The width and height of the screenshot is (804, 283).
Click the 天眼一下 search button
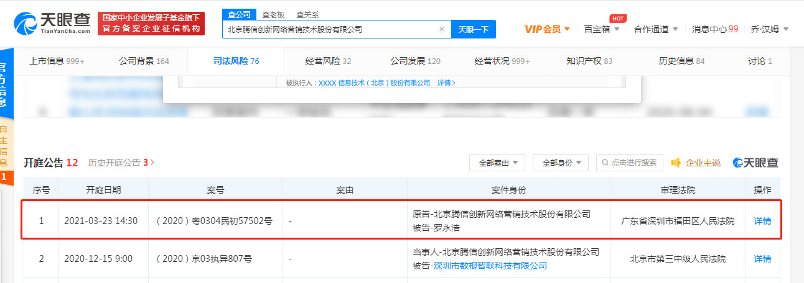pos(474,29)
